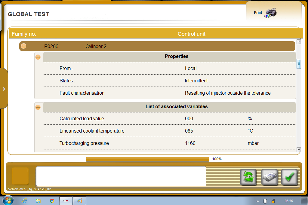Launch Chrome from the taskbar
This screenshot has height=205, width=308.
(52, 201)
